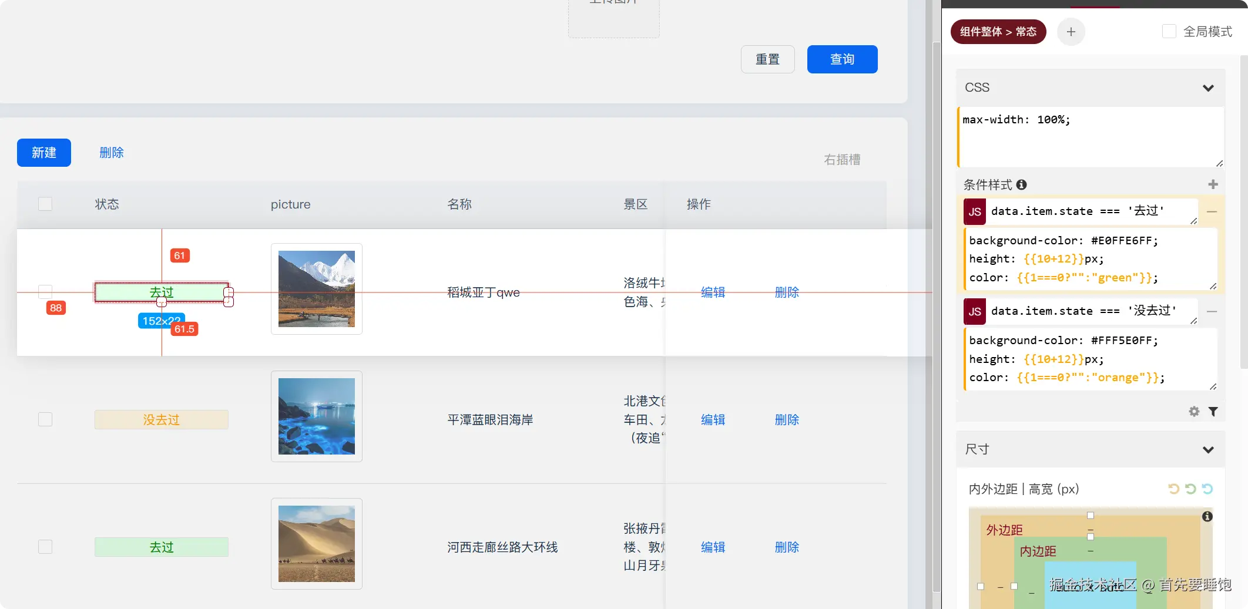The image size is (1248, 609).
Task: Toggle the left outer-margin square on the box model
Action: click(x=981, y=586)
